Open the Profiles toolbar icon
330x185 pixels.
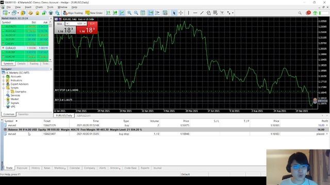pyautogui.click(x=14, y=13)
